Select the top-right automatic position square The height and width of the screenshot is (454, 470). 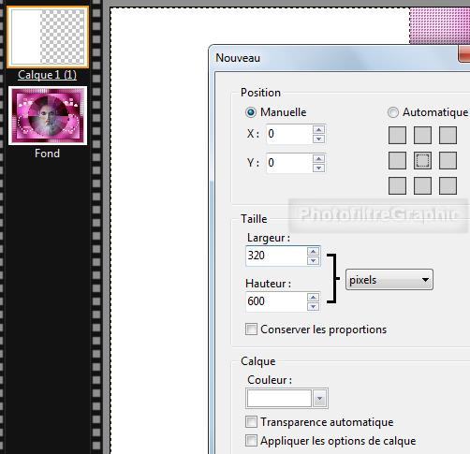pos(448,135)
